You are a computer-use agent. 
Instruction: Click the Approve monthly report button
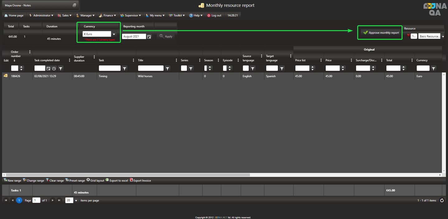click(381, 33)
